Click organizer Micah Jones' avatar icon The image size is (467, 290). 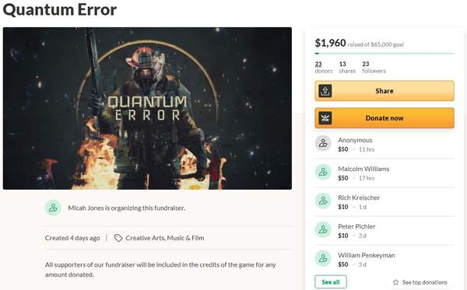(53, 208)
